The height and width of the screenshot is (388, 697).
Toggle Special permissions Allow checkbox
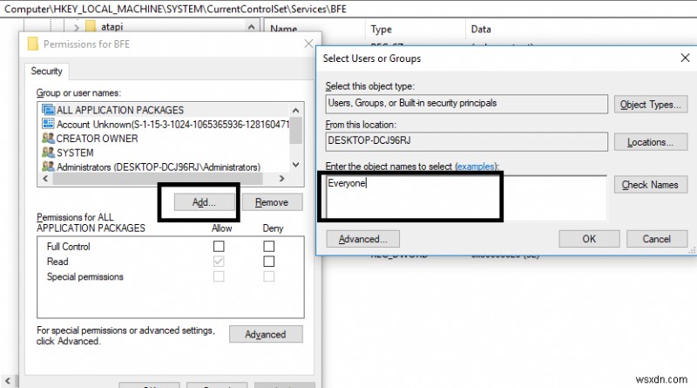[219, 276]
